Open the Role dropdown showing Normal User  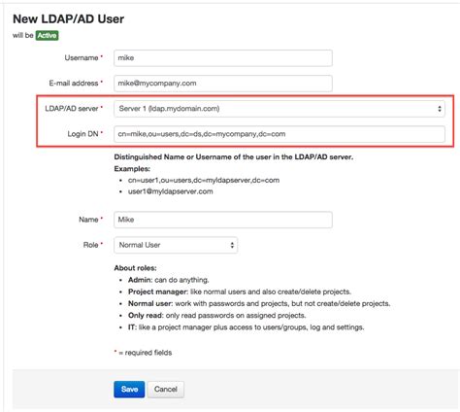click(176, 245)
